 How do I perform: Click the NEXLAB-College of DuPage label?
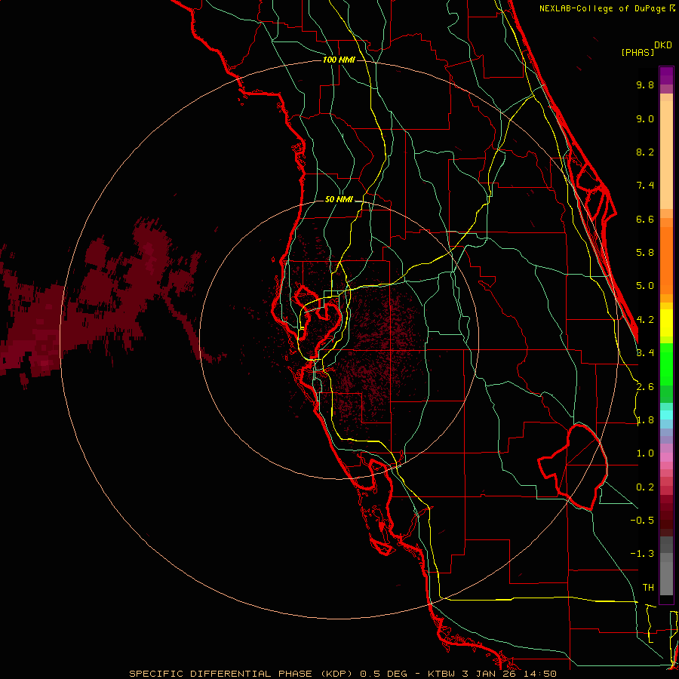[x=602, y=8]
